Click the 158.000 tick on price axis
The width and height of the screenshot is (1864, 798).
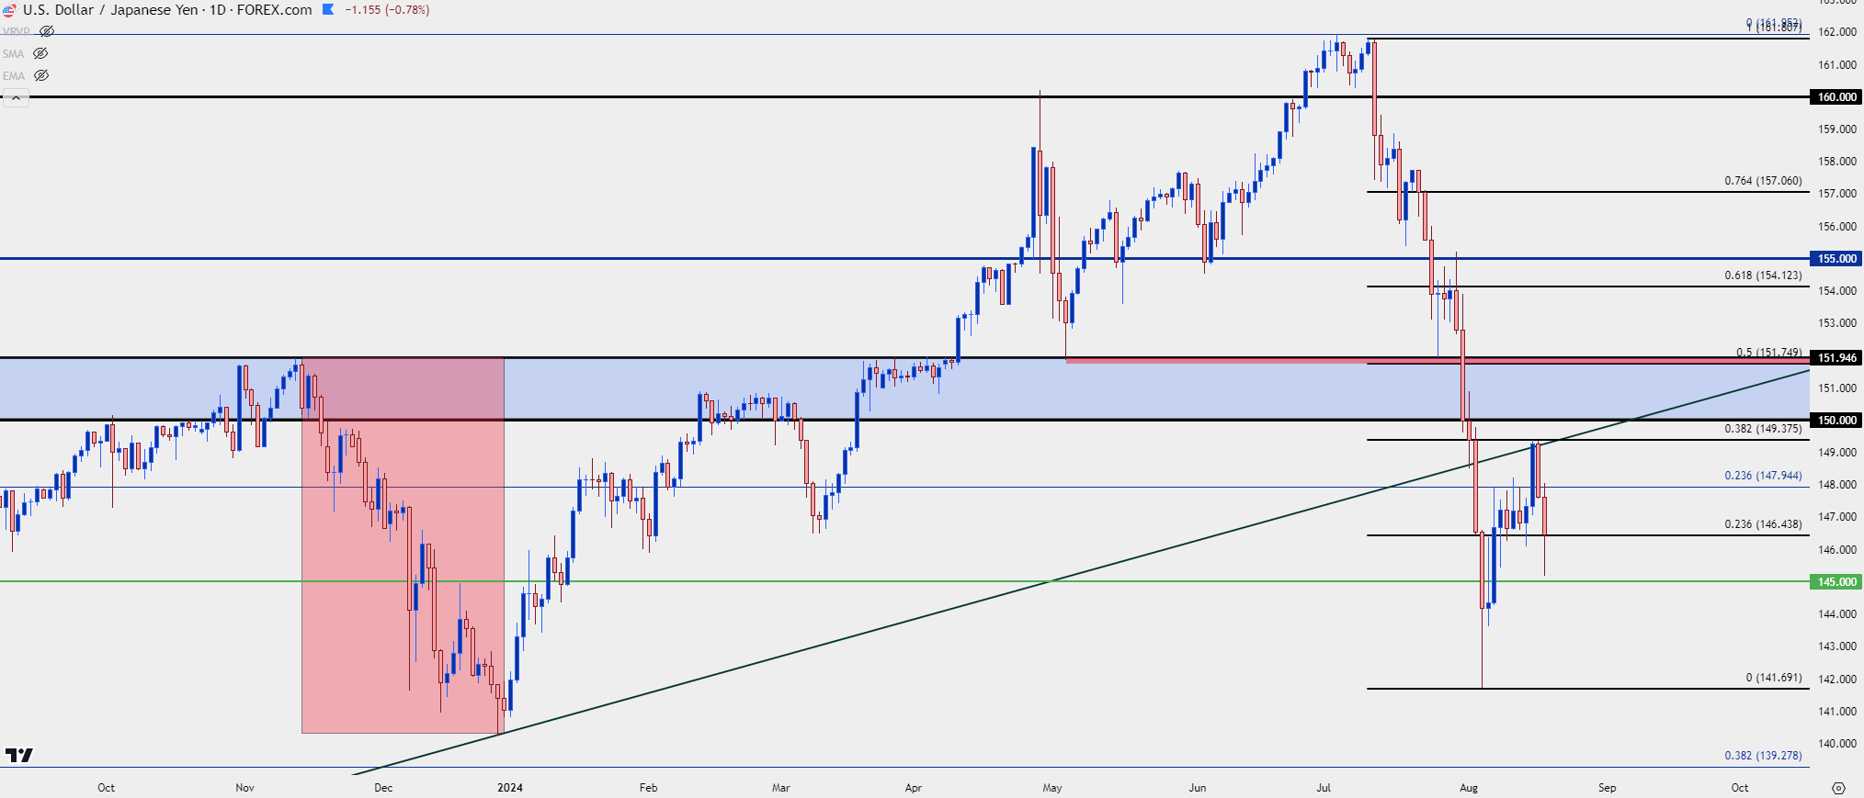(1836, 162)
